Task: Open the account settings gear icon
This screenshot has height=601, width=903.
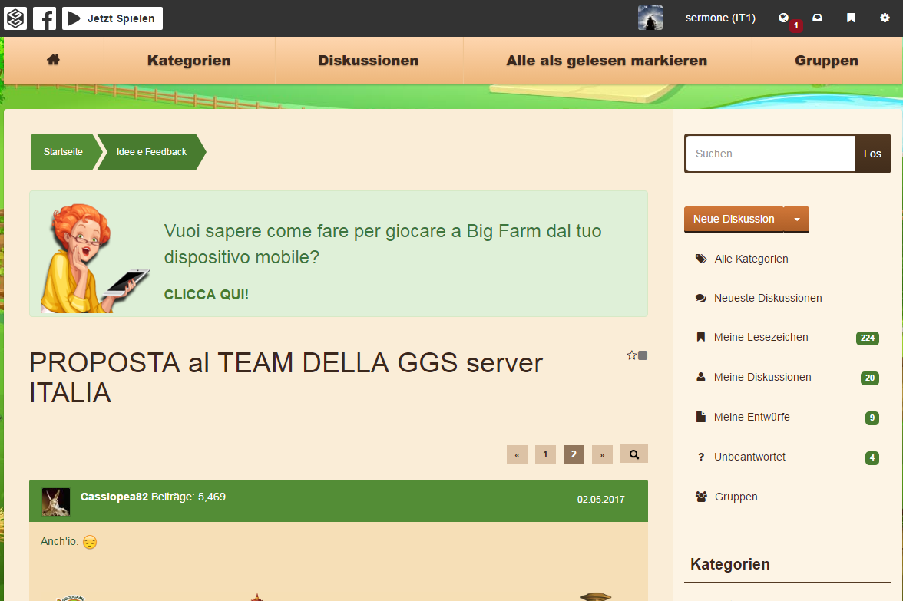Action: point(885,18)
